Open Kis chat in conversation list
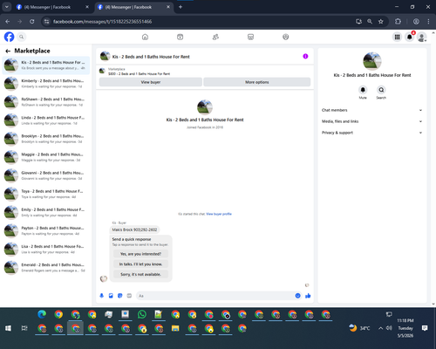 [x=46, y=65]
